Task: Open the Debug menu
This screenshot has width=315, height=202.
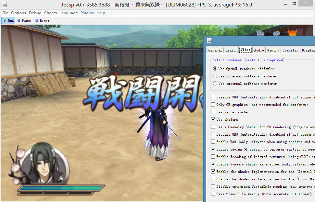Action: tap(35, 13)
